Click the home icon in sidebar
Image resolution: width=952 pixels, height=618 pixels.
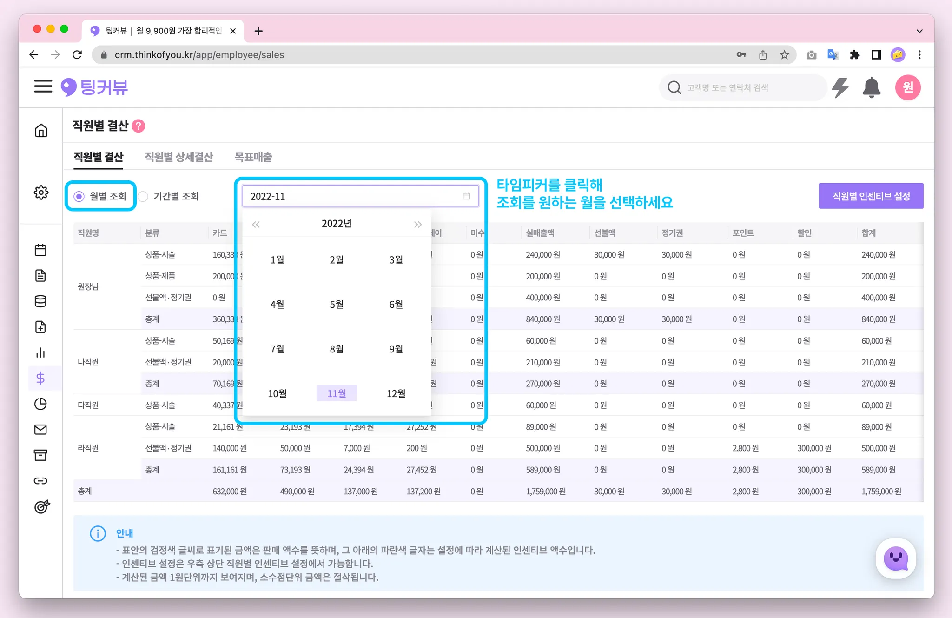41,131
